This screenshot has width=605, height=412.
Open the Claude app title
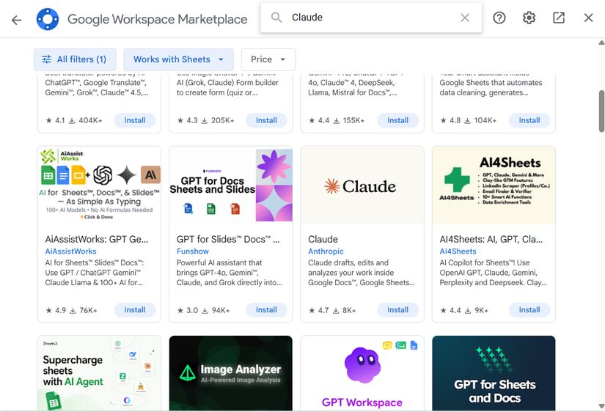coord(323,239)
